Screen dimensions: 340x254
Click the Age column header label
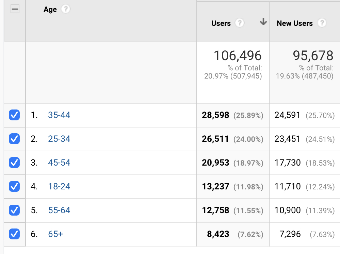(50, 10)
